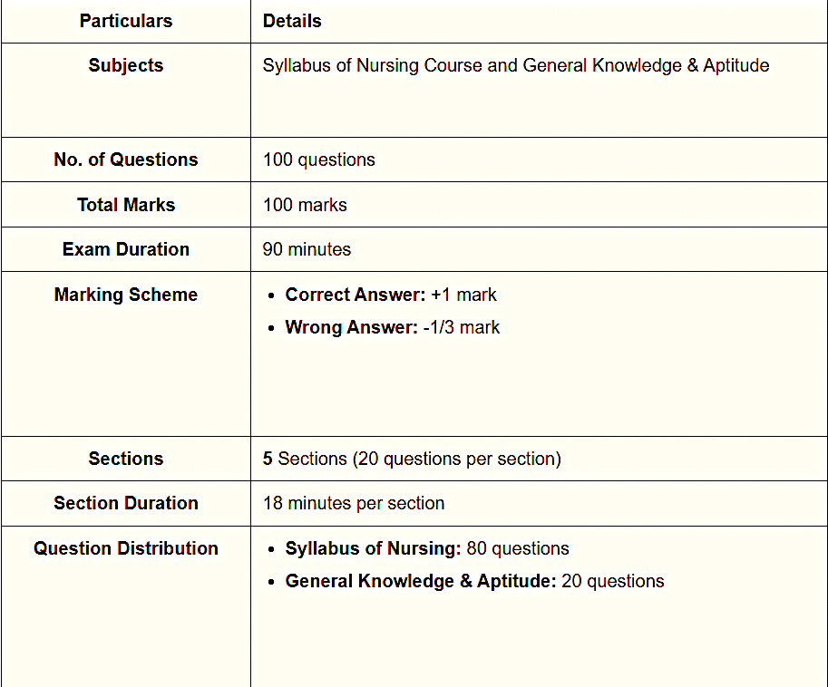Select the No. of Questions label
The height and width of the screenshot is (687, 828).
(125, 160)
